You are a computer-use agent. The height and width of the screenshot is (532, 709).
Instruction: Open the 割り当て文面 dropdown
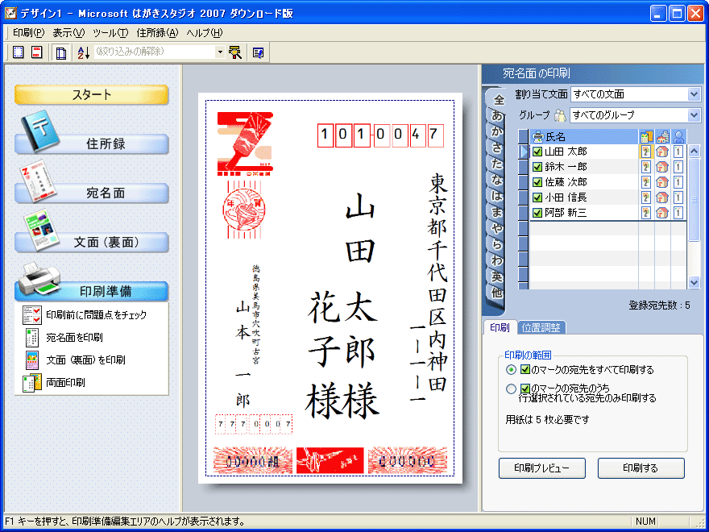click(x=694, y=94)
